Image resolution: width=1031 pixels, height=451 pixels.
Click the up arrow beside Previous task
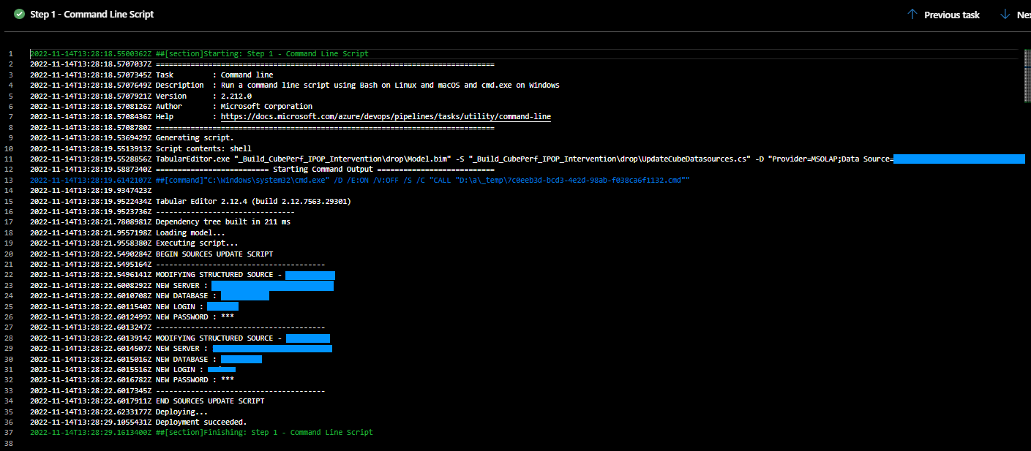point(912,14)
